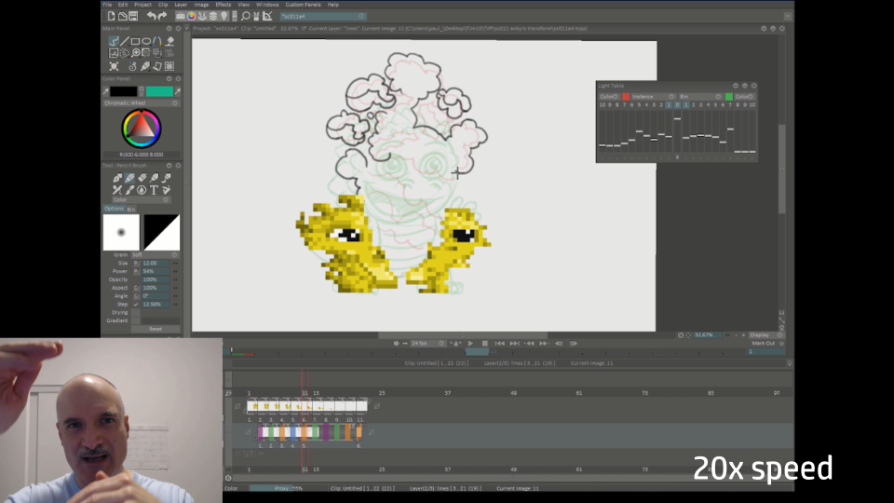The width and height of the screenshot is (894, 503).
Task: Toggle the Mark Cut option
Action: coord(766,344)
